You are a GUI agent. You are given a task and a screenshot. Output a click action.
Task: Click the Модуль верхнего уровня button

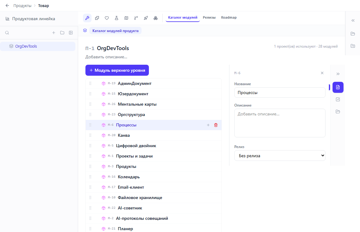click(117, 70)
